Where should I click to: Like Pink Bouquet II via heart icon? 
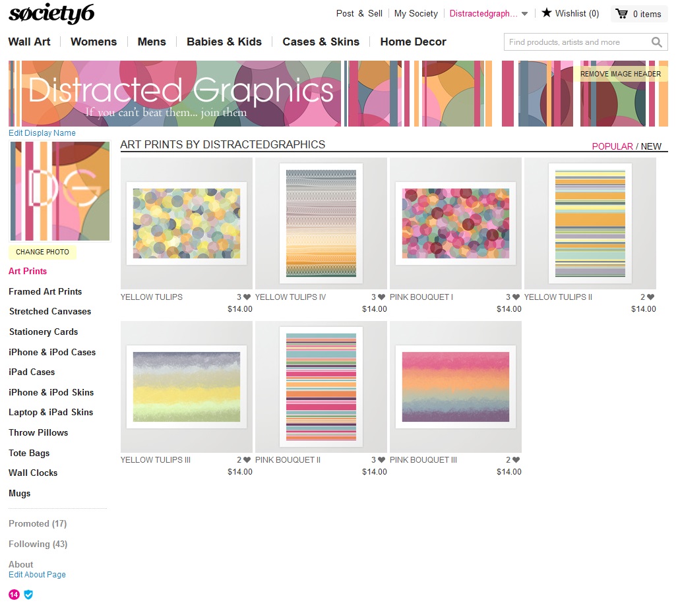pyautogui.click(x=381, y=460)
